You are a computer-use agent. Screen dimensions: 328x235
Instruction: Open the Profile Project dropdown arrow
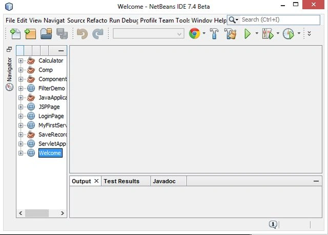point(299,33)
